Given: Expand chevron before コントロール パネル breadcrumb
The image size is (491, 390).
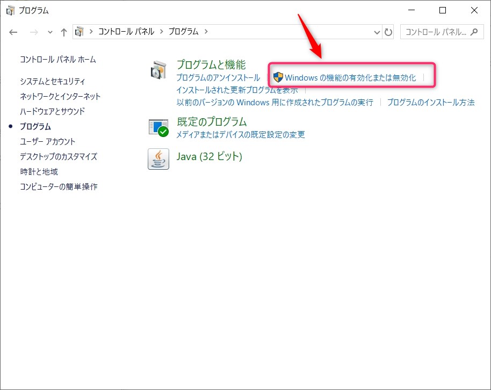Looking at the screenshot, I should pyautogui.click(x=91, y=31).
